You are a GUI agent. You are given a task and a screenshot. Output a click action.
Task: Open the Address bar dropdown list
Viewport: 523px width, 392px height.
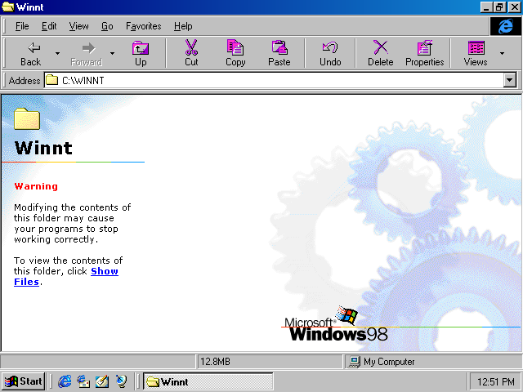510,80
